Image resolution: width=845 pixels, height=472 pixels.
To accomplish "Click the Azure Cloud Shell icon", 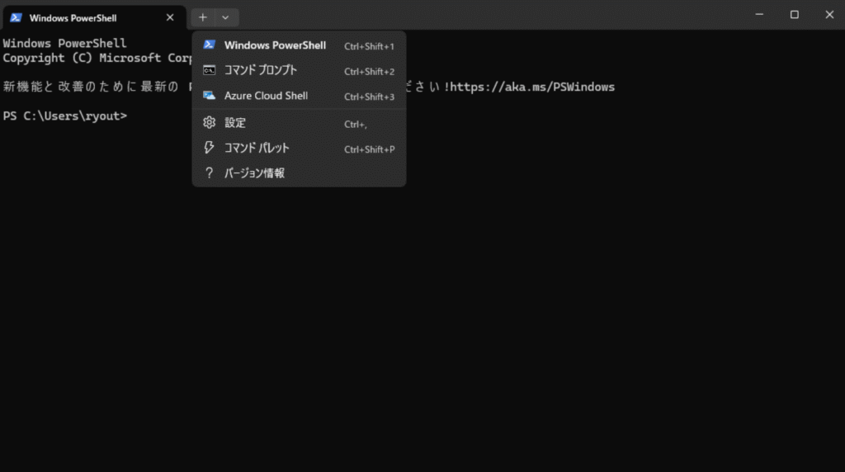I will coord(210,96).
